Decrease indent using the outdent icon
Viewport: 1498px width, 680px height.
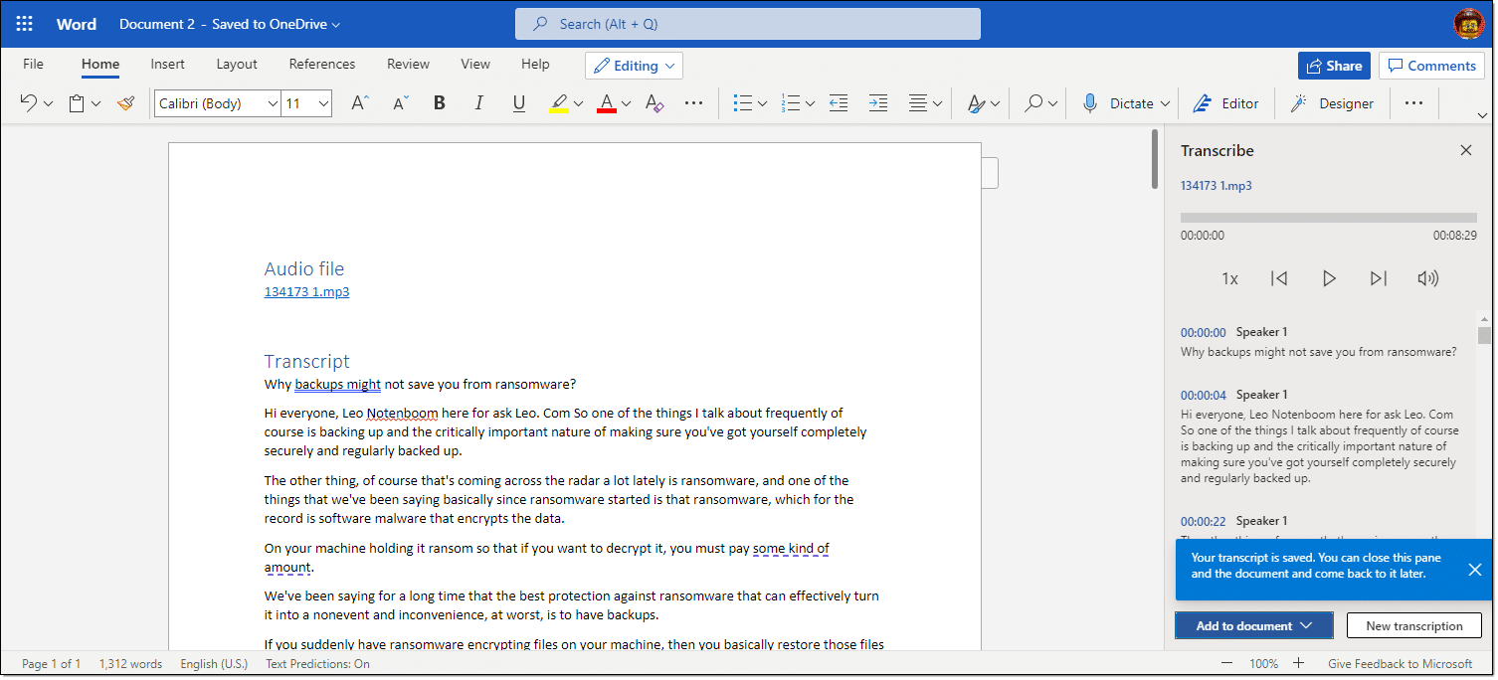point(839,103)
